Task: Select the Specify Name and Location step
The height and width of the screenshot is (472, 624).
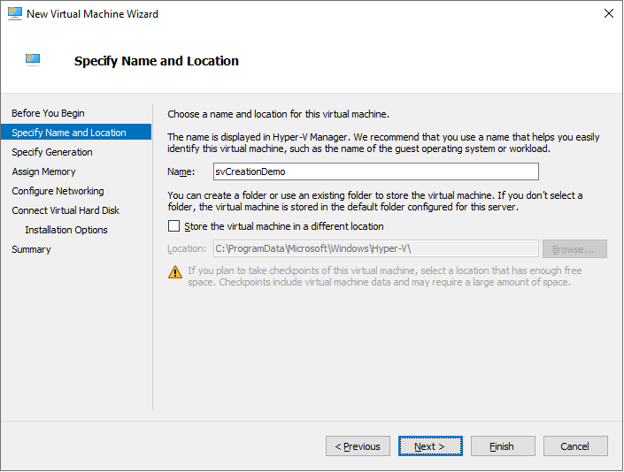Action: click(x=69, y=133)
